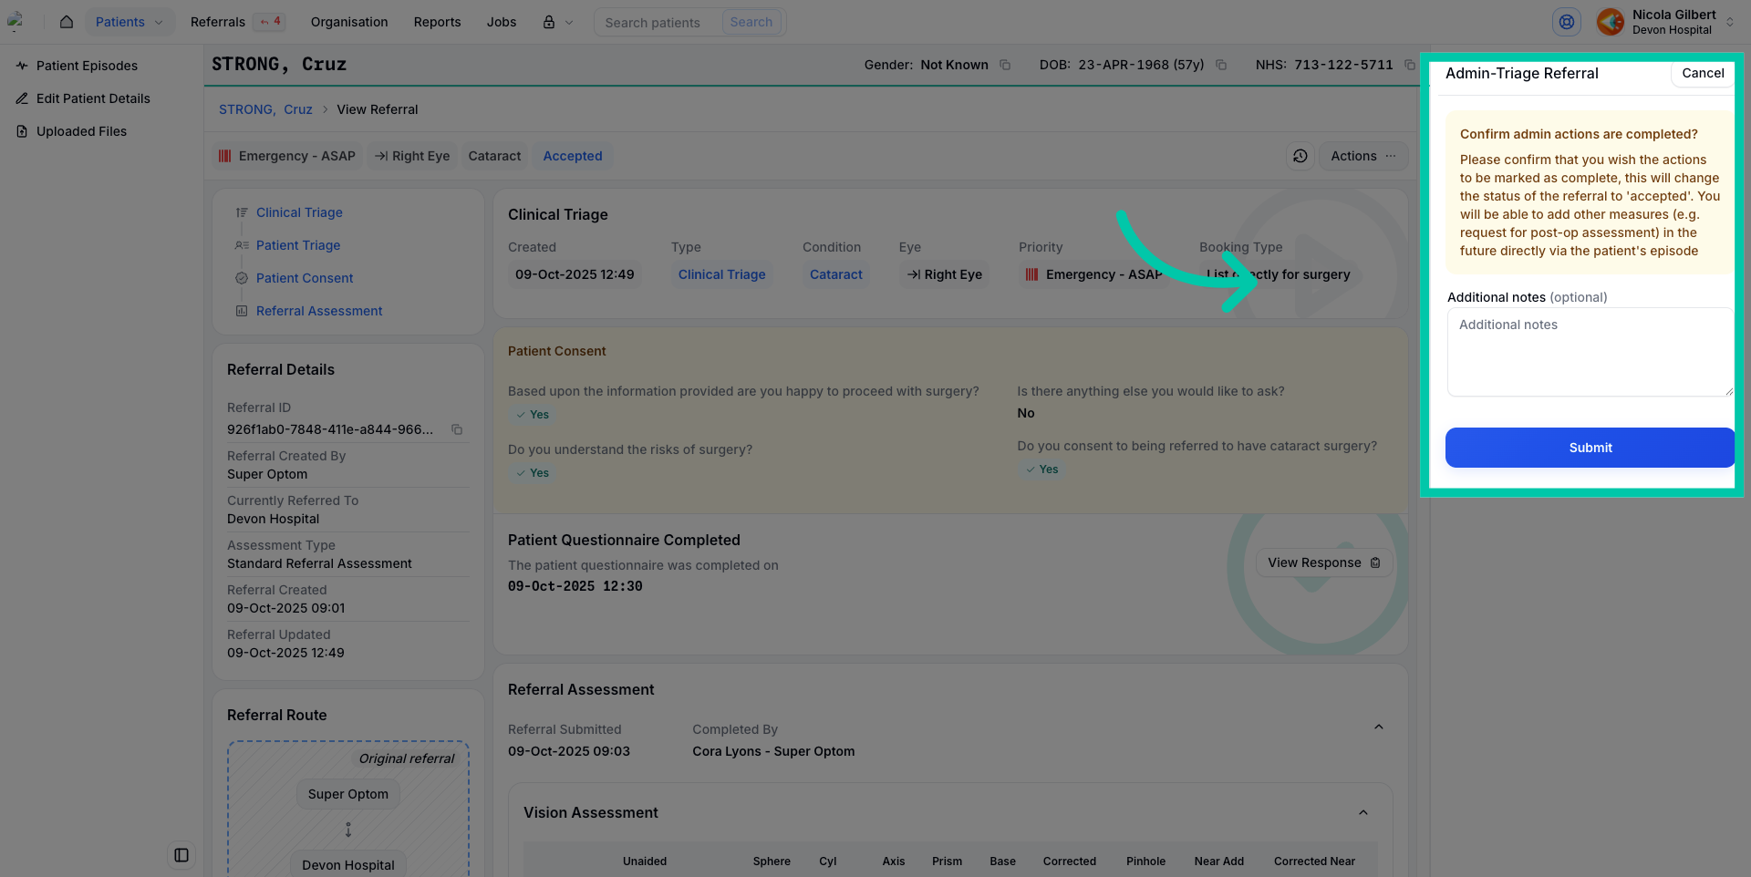Open the Reports menu item

[437, 22]
